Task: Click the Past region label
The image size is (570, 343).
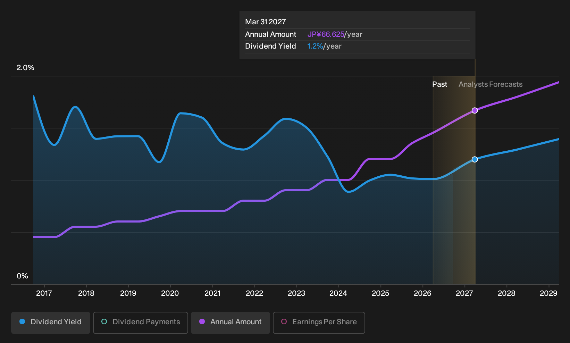Action: click(x=439, y=84)
